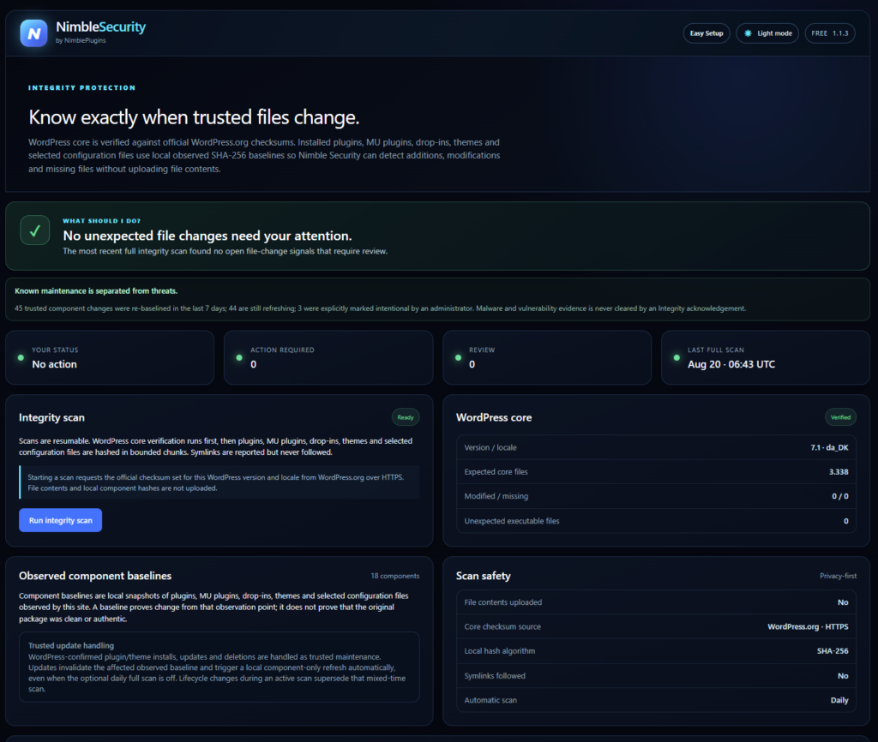
Task: Click the '7.1 · da_DK' value
Action: [829, 447]
